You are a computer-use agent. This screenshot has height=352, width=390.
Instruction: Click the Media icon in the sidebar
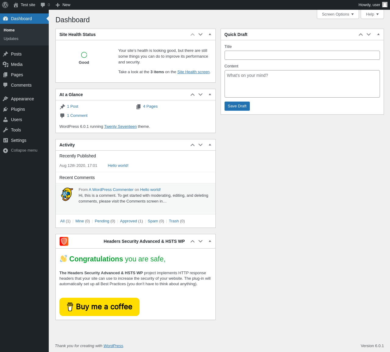[x=5, y=64]
